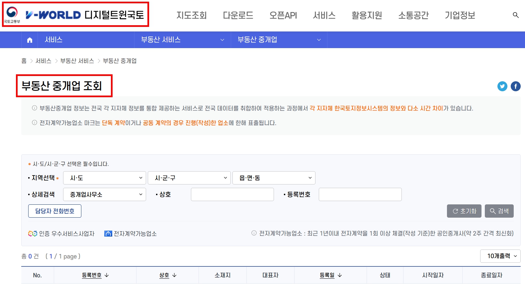The width and height of the screenshot is (525, 284).
Task: Open the 서비스 top menu
Action: [x=324, y=15]
